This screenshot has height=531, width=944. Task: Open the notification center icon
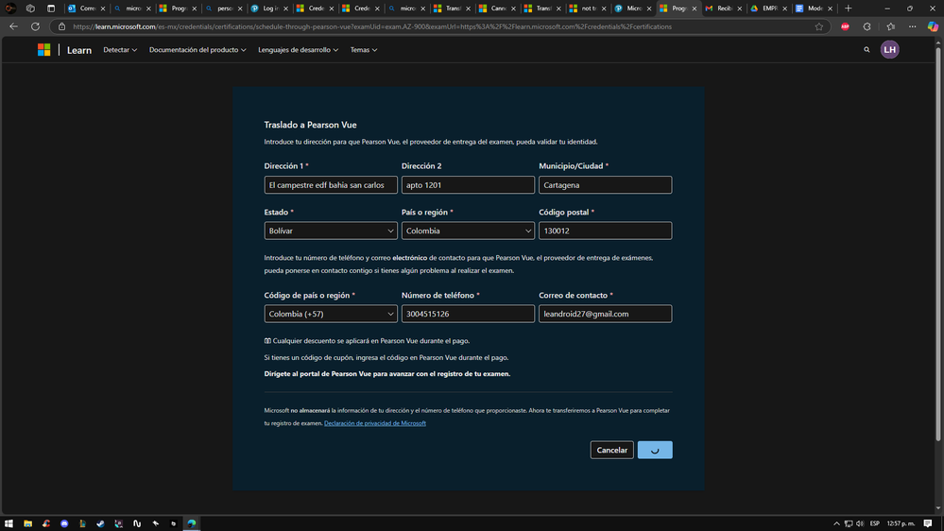[x=928, y=523]
